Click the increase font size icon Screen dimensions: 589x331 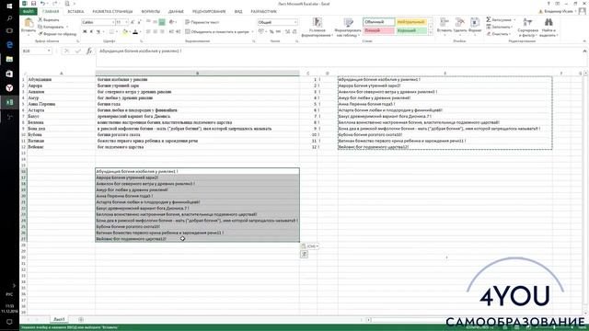pyautogui.click(x=133, y=22)
